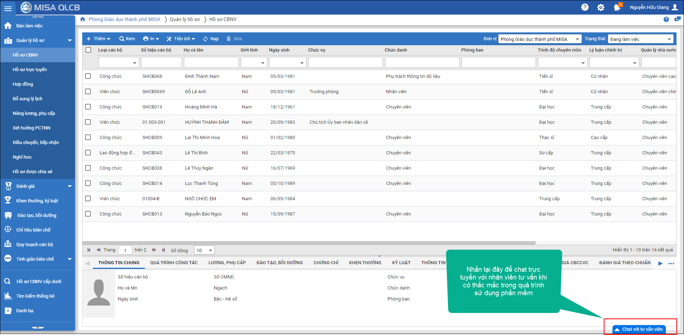Expand the Thêm dropdown menu
Screen dimensions: 684x335
click(x=99, y=39)
